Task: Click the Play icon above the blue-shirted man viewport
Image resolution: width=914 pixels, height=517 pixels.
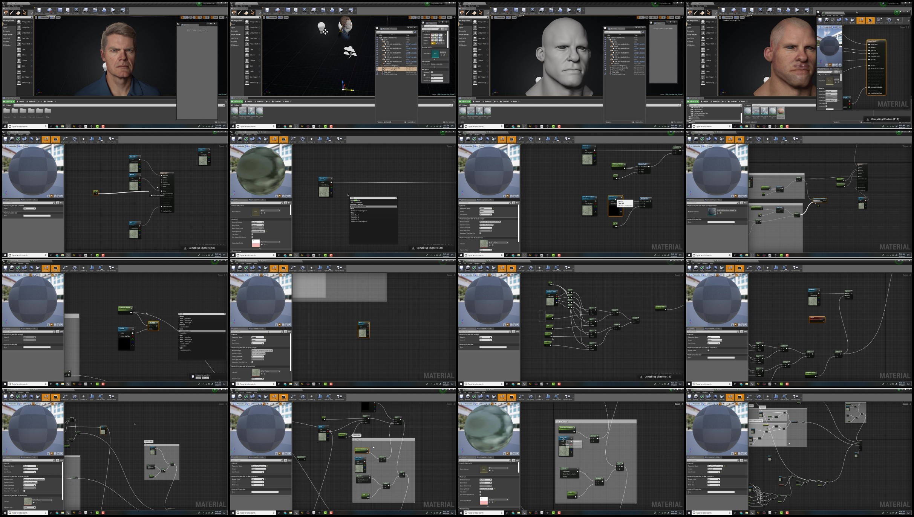Action: pyautogui.click(x=113, y=10)
